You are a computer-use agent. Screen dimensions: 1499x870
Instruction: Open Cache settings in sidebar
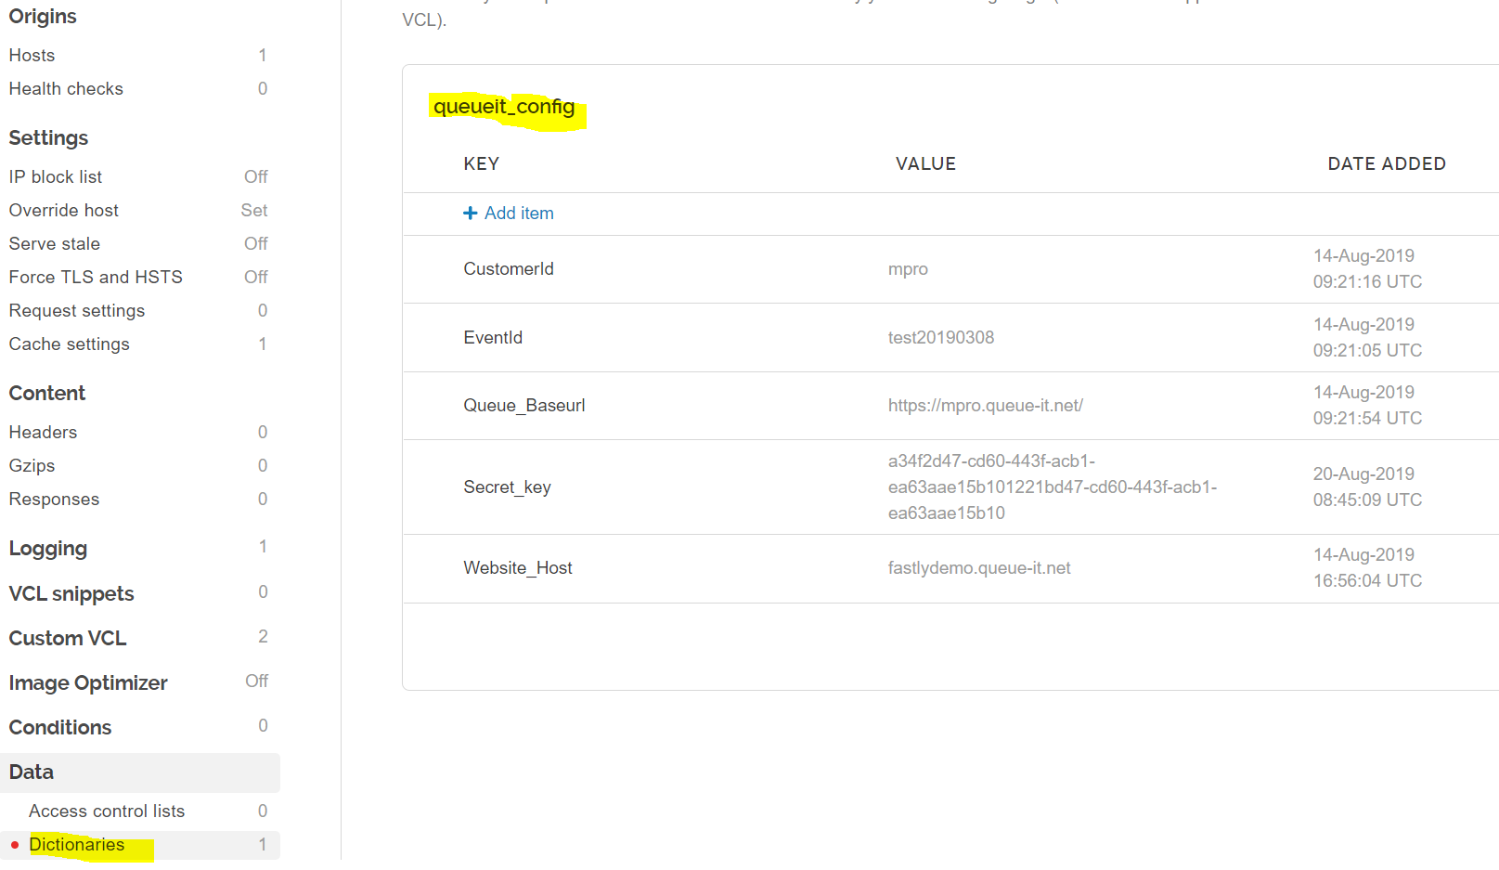click(x=70, y=344)
